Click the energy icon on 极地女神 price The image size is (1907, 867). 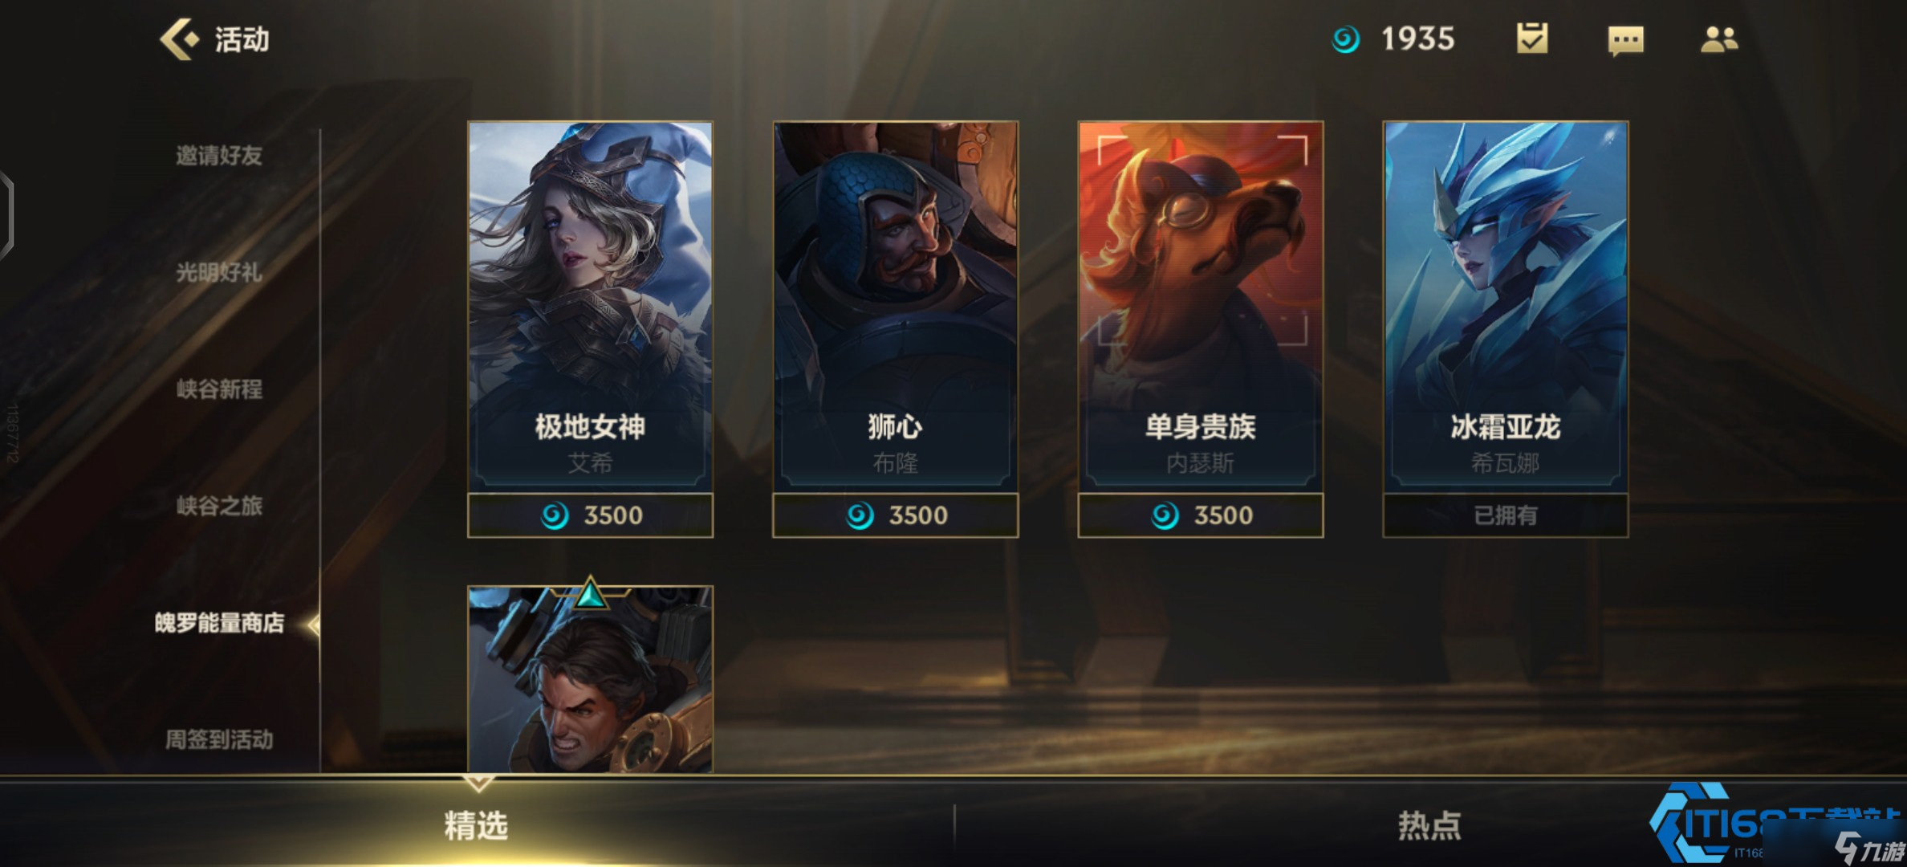[x=555, y=515]
